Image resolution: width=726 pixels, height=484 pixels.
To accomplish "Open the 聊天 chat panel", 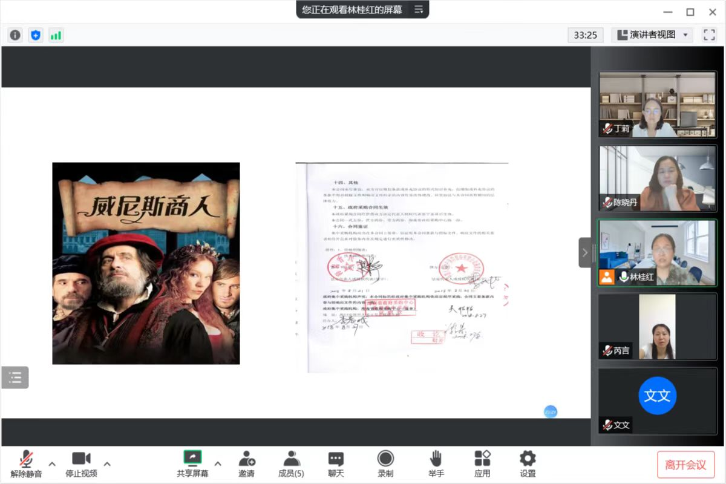I will coord(336,464).
